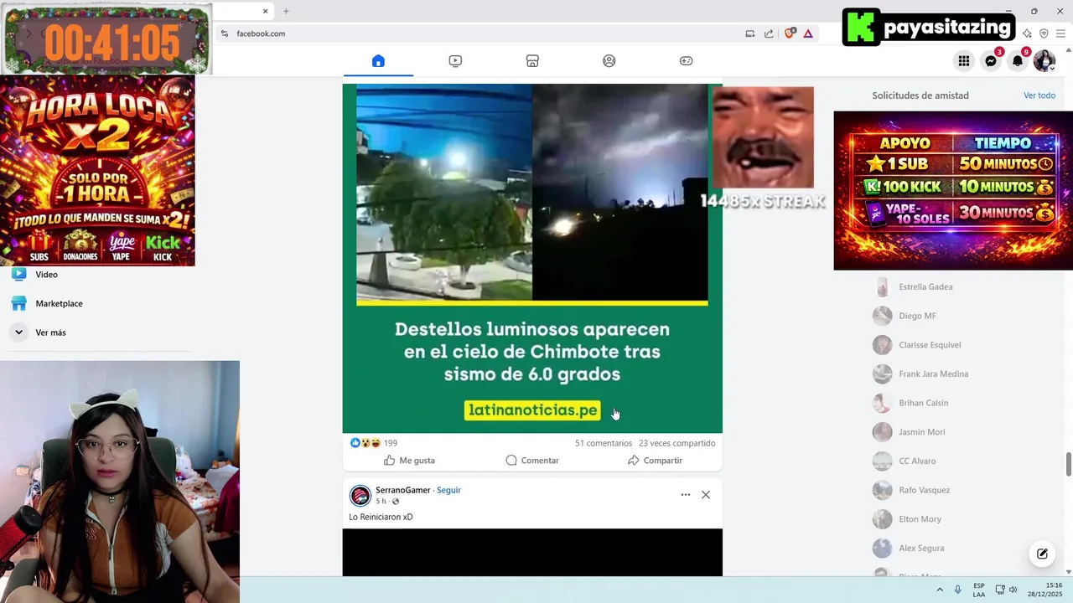This screenshot has height=603, width=1073.
Task: Open the account profile menu
Action: [x=1044, y=61]
